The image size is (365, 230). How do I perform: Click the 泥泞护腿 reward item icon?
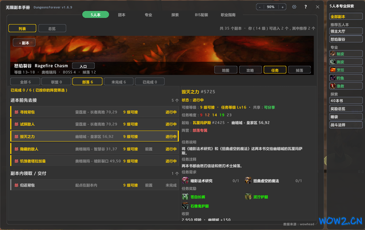pyautogui.click(x=248, y=197)
